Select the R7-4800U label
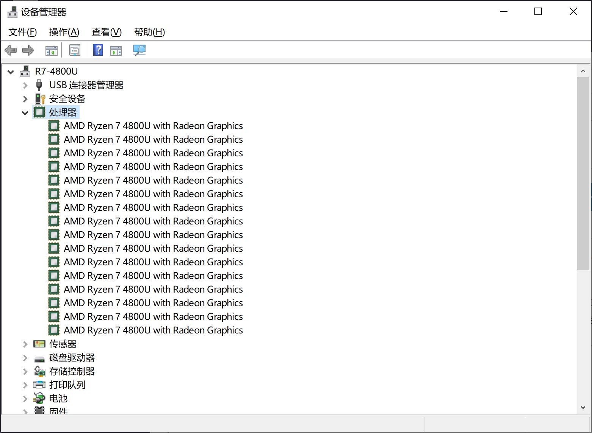This screenshot has height=433, width=592. coord(56,71)
